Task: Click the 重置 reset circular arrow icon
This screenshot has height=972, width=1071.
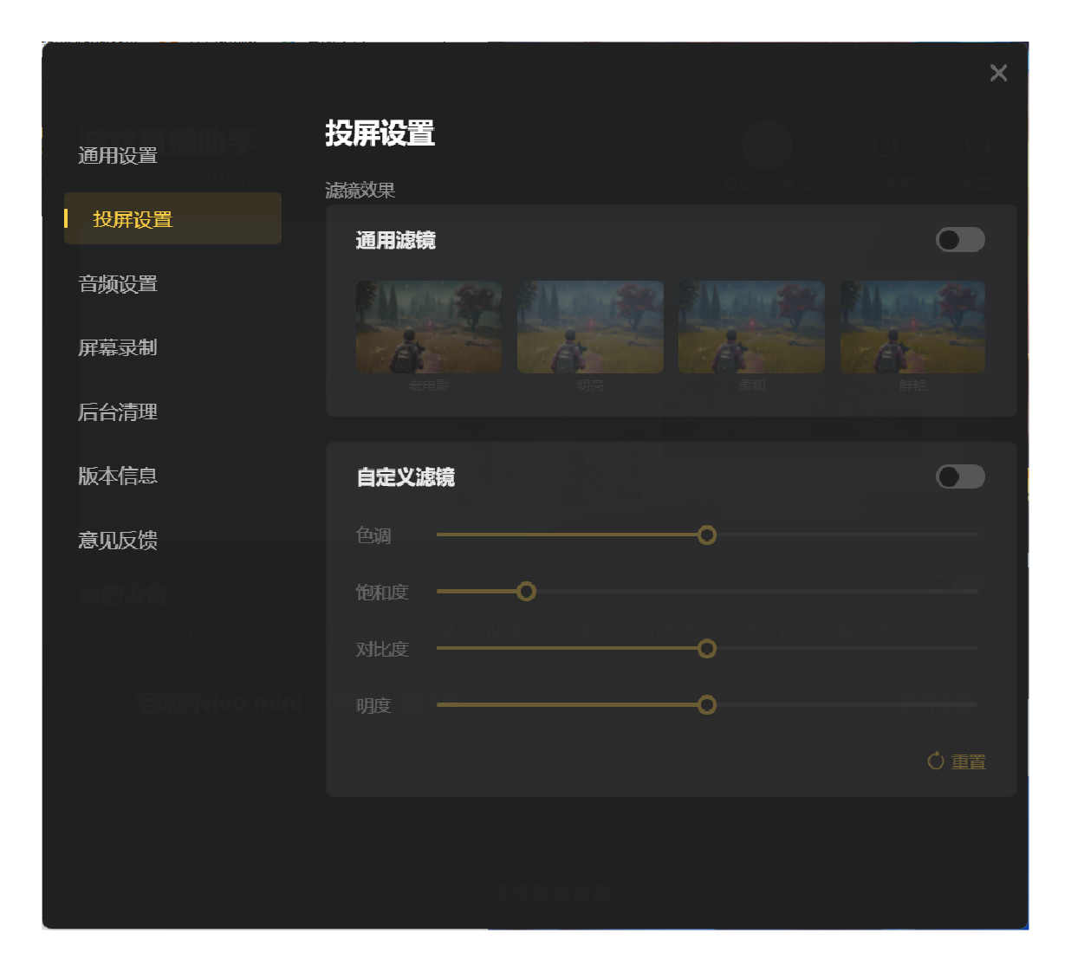Action: (936, 761)
